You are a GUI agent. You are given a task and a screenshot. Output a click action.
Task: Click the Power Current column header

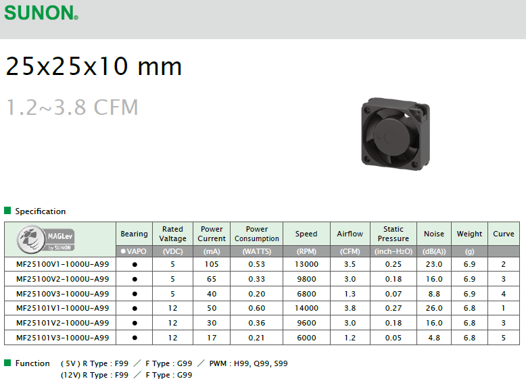212,234
